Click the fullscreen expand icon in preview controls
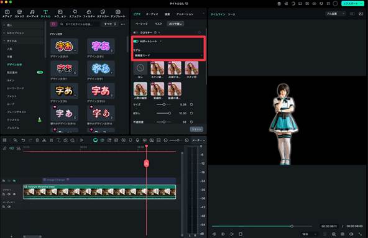Viewport: 368px width, 238px height. pos(360,234)
